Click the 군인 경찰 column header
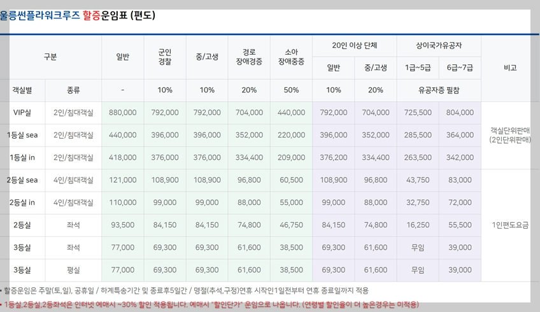 [165, 57]
